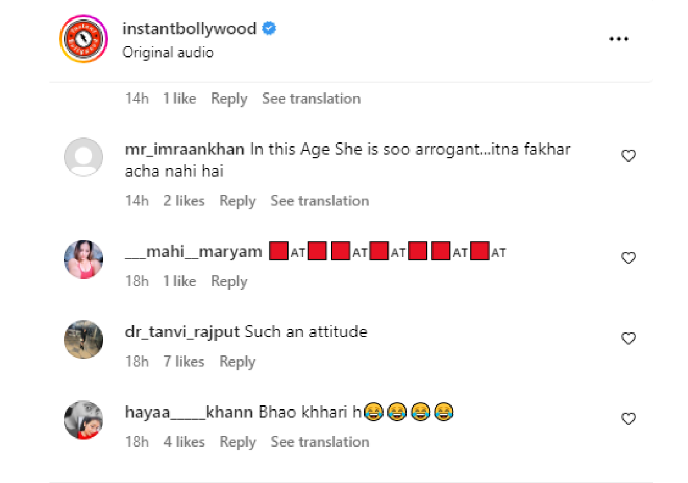Like mr_imraankhan's comment with the heart

tap(628, 156)
